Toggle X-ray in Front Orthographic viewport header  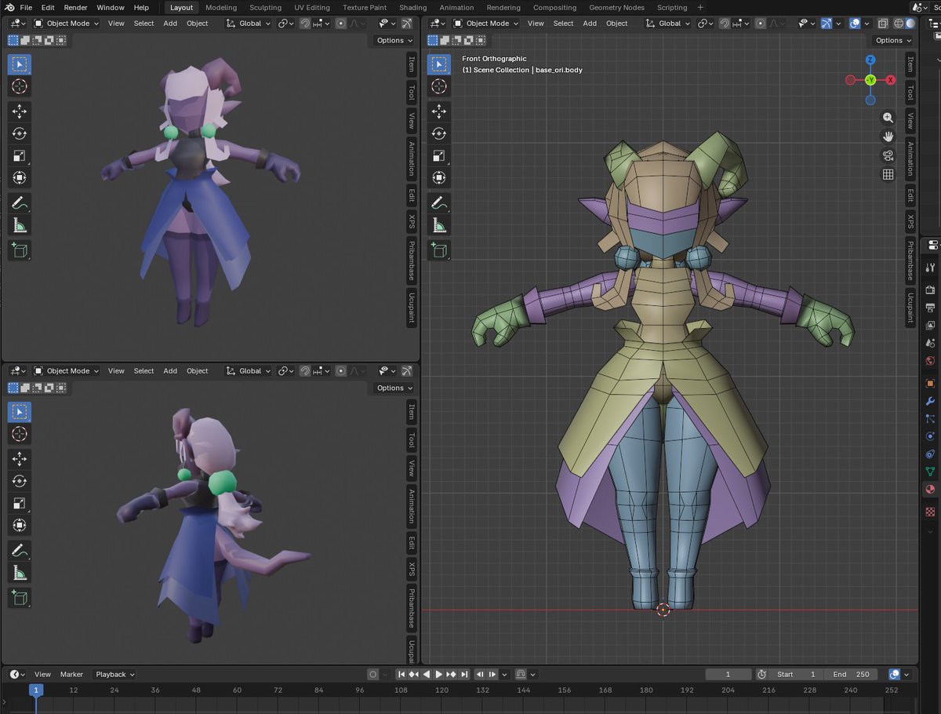[883, 24]
